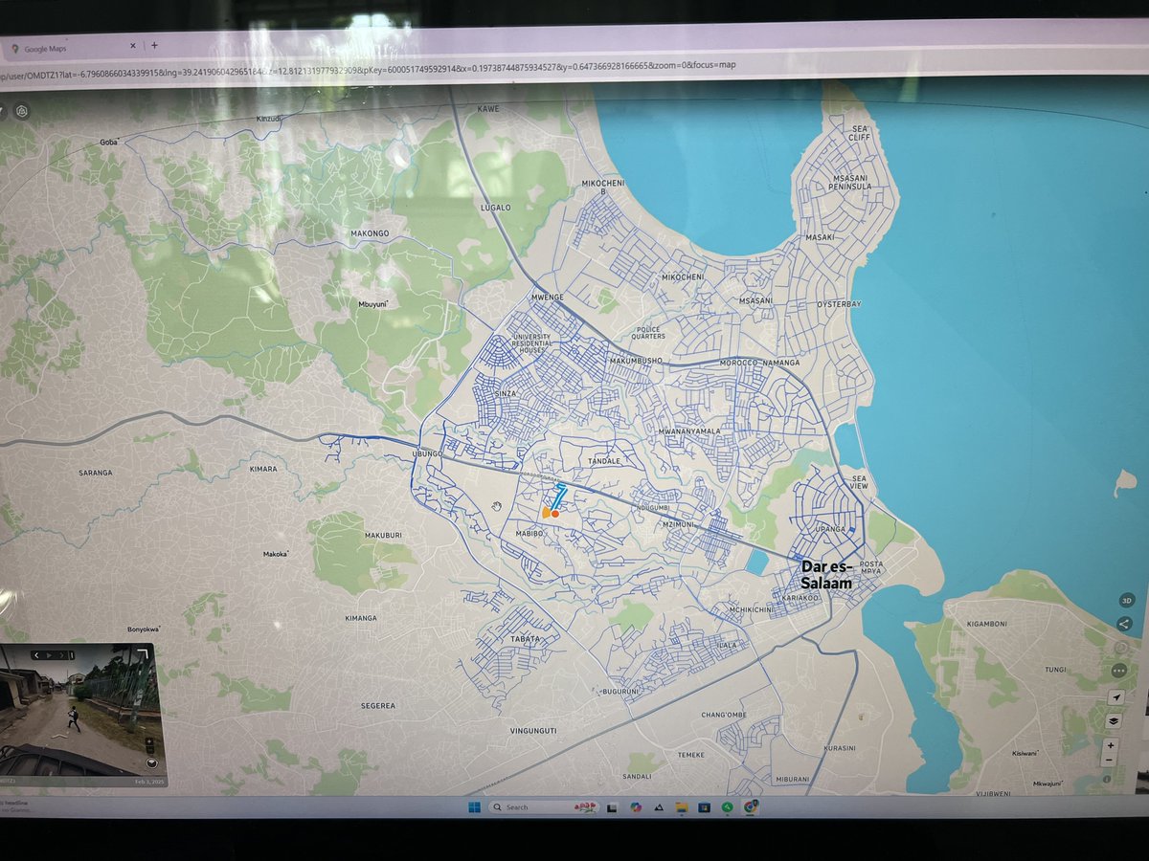Click the Mwananyamala label on map
This screenshot has width=1149, height=861.
click(688, 431)
